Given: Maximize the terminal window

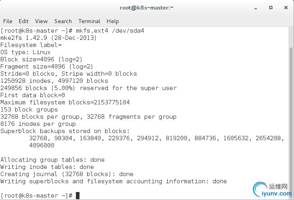Looking at the screenshot, I should [270, 8].
